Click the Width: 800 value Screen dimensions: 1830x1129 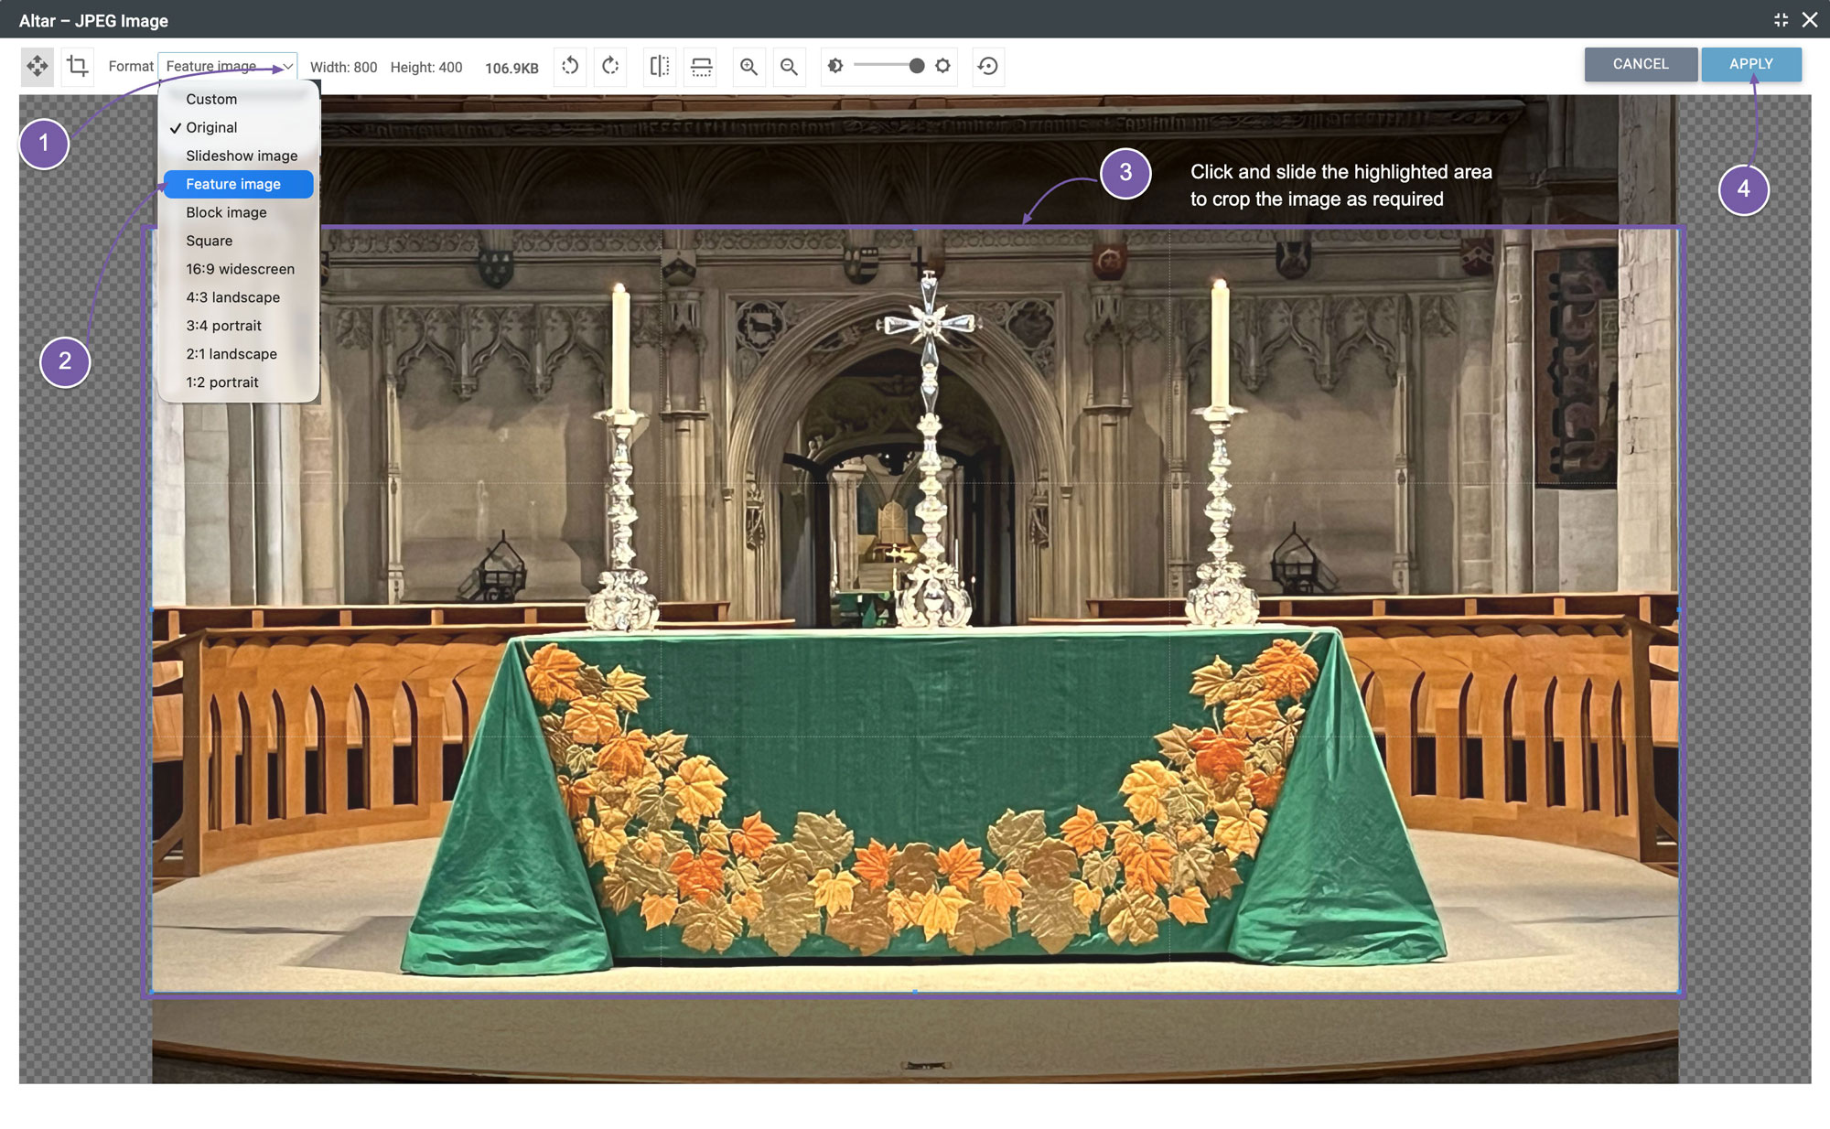pos(343,67)
